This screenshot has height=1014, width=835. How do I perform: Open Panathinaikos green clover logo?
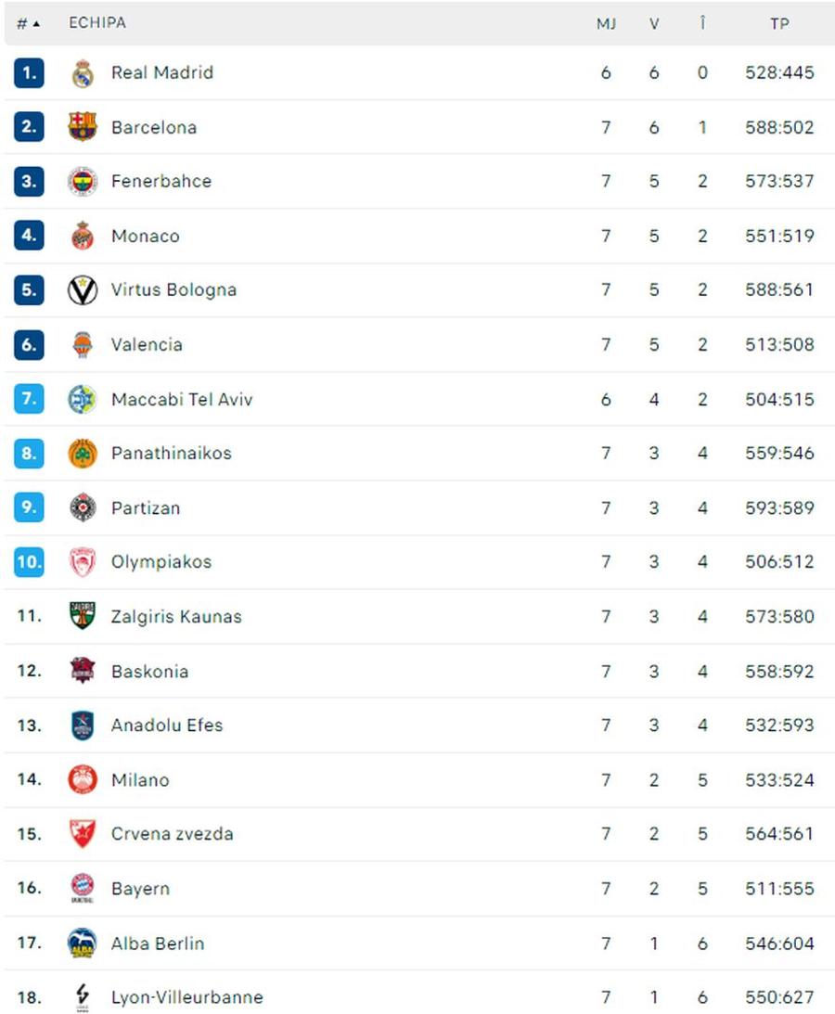(83, 454)
